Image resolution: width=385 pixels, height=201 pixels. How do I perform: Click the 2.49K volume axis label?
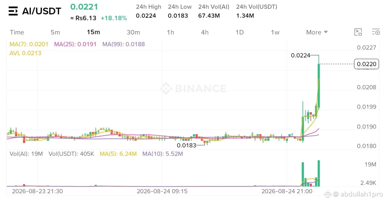pyautogui.click(x=368, y=183)
